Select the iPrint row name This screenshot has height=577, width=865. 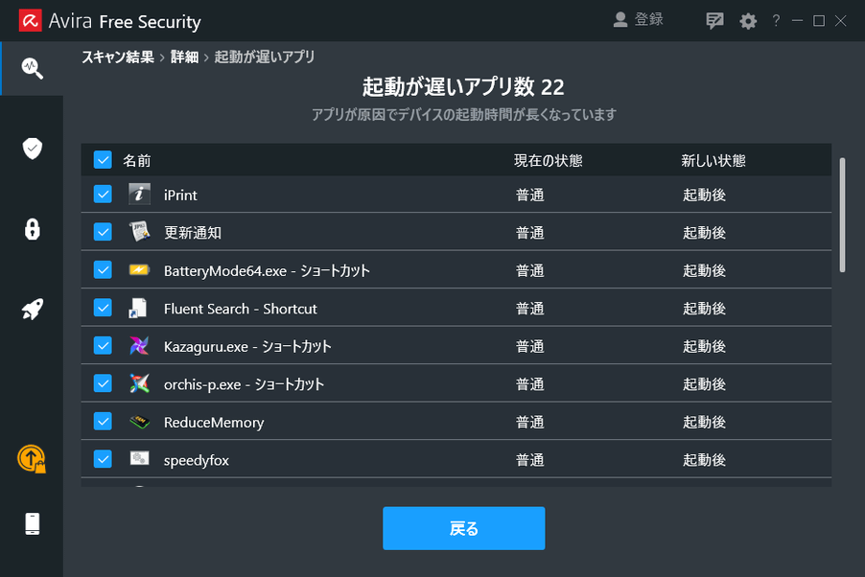click(180, 195)
